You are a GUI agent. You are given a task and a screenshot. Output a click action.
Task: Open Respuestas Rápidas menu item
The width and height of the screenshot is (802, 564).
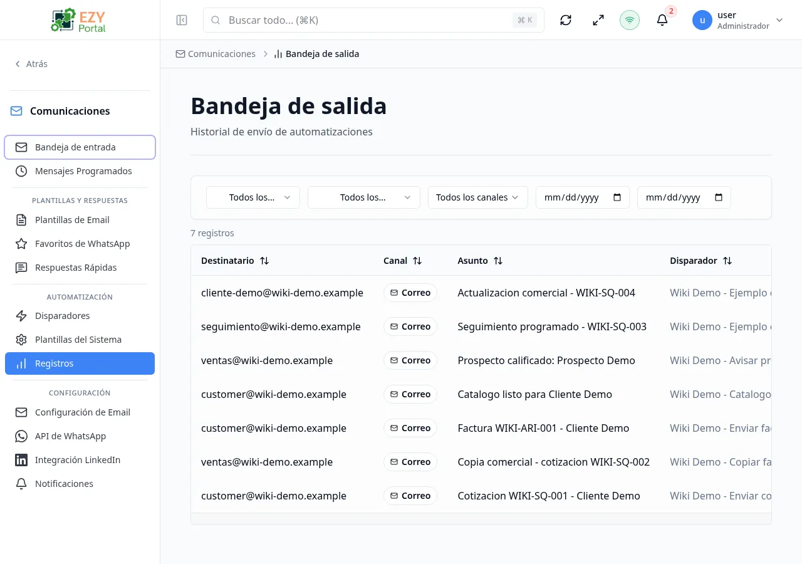pos(80,268)
